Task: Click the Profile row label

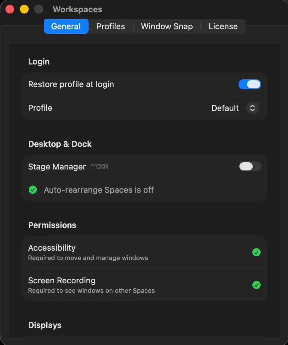Action: (x=40, y=108)
